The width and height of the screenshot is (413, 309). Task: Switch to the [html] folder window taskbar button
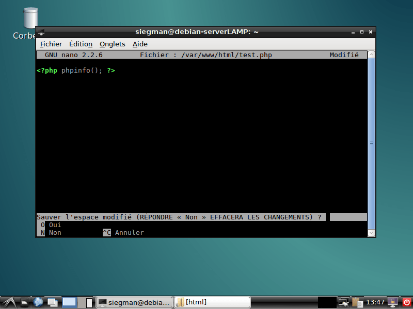(212, 302)
